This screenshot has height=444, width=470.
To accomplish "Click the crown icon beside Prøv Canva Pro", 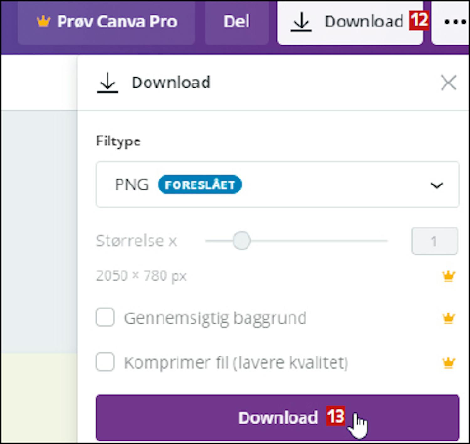I will pos(43,21).
